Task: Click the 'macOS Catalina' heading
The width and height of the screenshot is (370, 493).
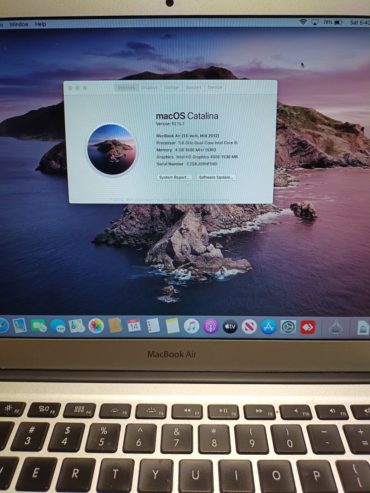Action: 187,116
